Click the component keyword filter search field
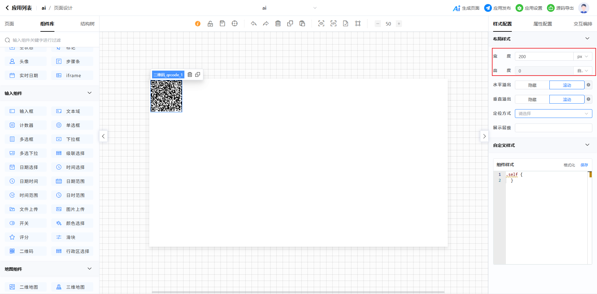 click(x=51, y=40)
